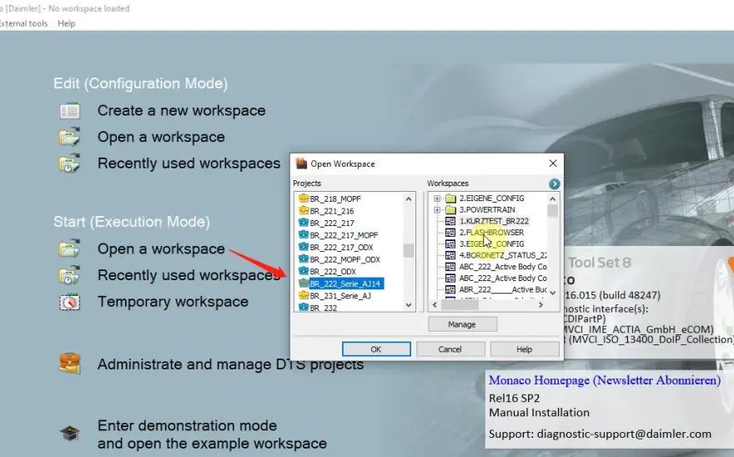Click Workspaces list scroll up arrow
The image size is (734, 457).
tap(552, 198)
